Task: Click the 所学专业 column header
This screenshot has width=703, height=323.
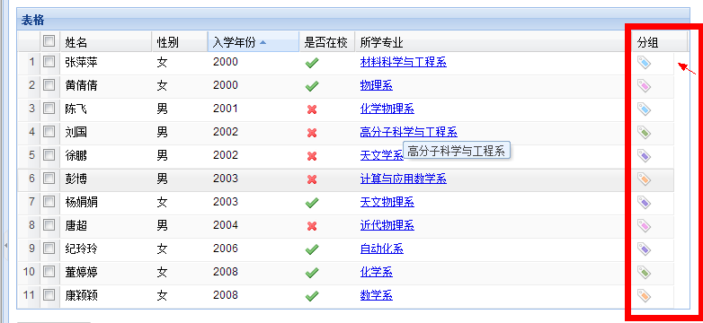Action: (494, 41)
